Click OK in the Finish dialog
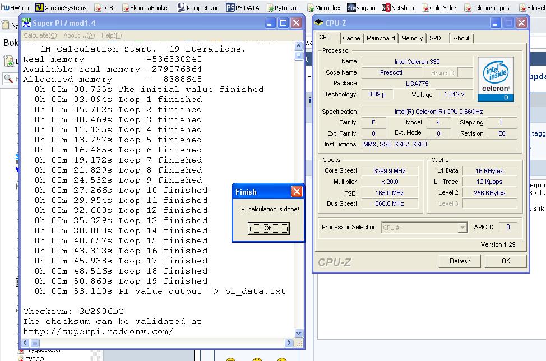546x361 pixels. (269, 228)
